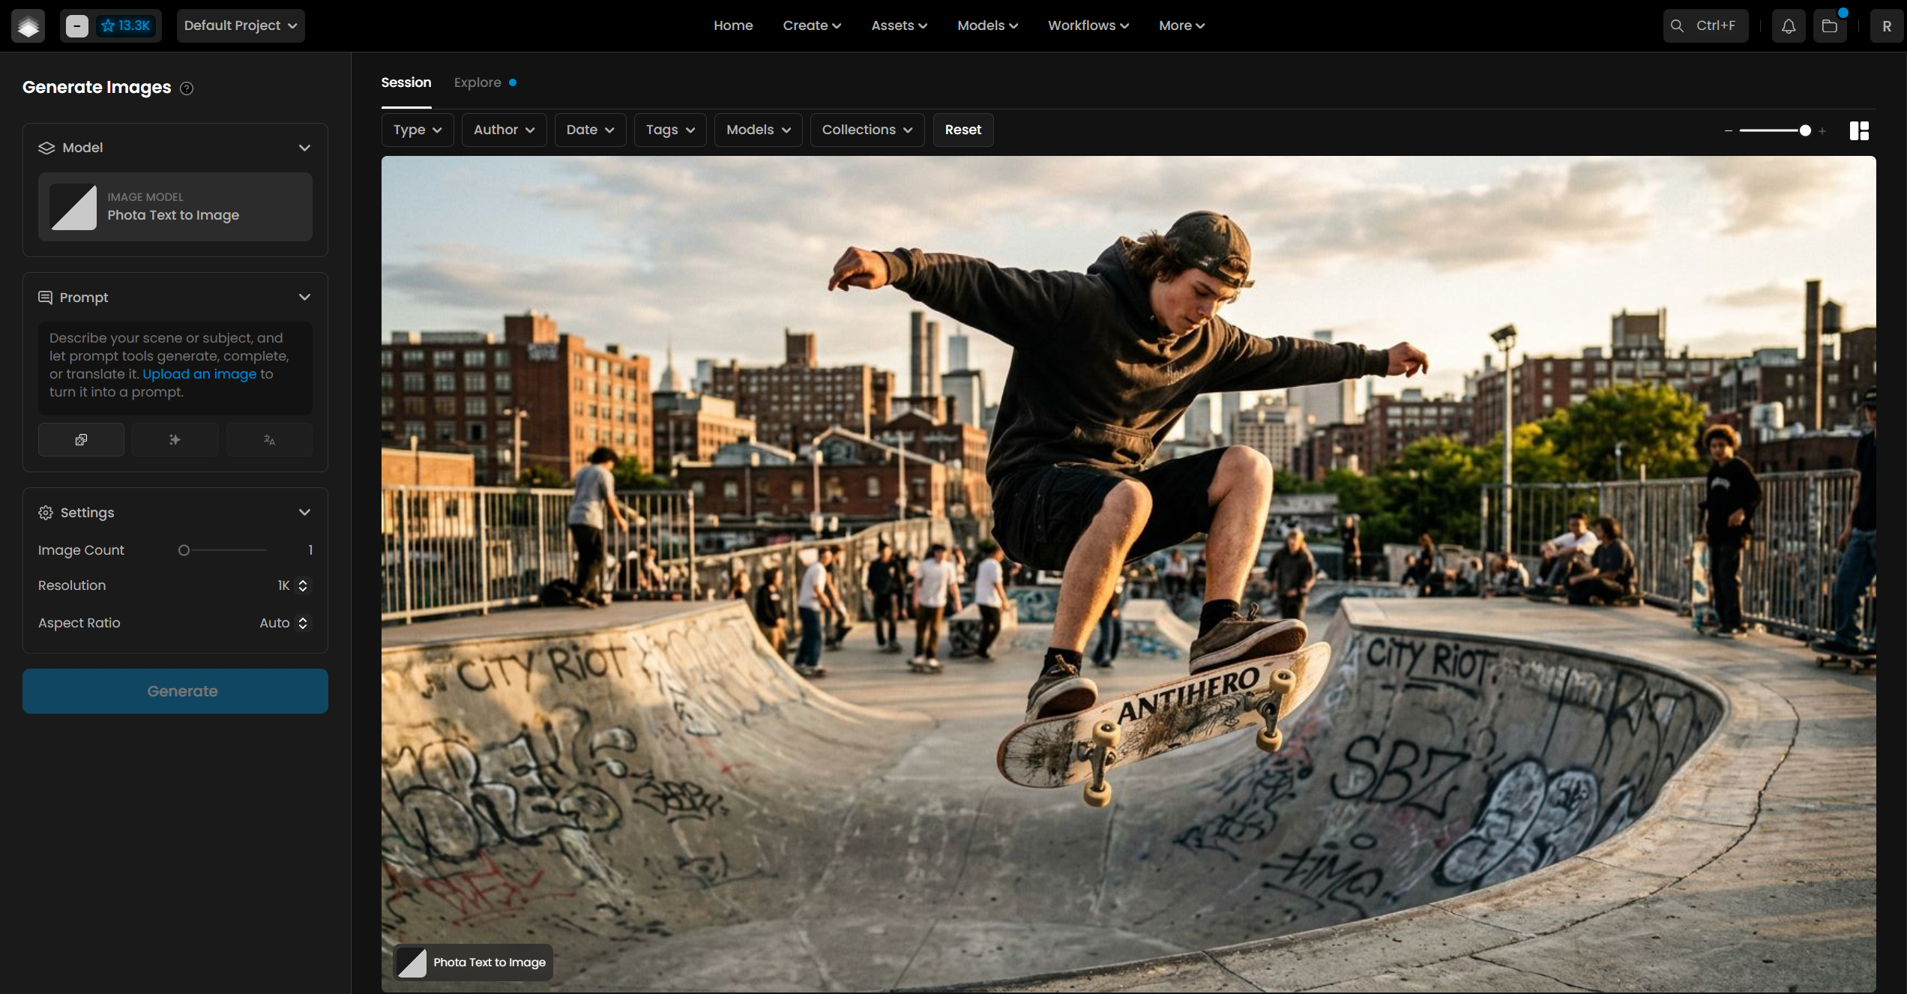Open the Author filter dropdown
Viewport: 1907px width, 994px height.
(504, 130)
